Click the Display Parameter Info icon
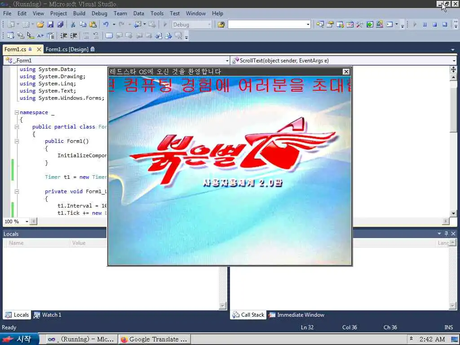 pyautogui.click(x=21, y=36)
